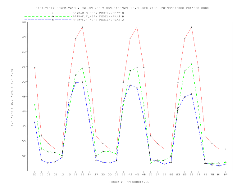The height and width of the screenshot is (190, 246).
Task: Select legend entry PARM=O.O_MEAN MODEL=NAM/218
Action: (x=98, y=13)
